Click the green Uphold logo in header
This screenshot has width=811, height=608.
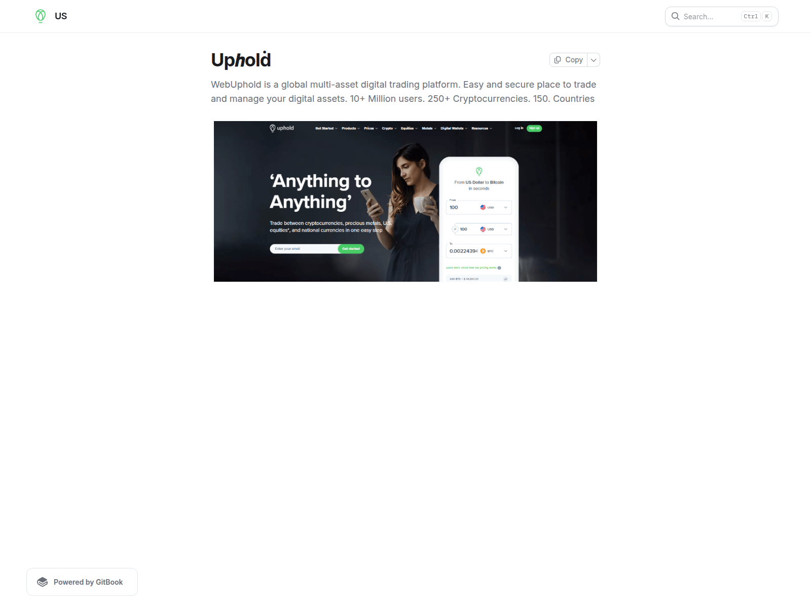(x=41, y=16)
